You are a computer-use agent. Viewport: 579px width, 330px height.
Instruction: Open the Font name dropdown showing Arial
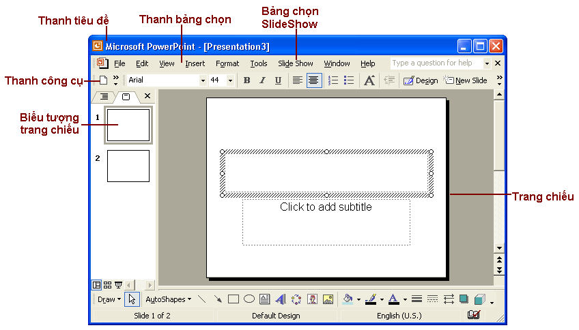[203, 80]
